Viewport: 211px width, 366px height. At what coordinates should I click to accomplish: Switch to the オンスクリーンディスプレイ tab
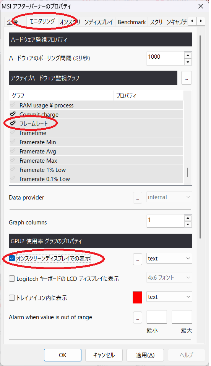[86, 22]
